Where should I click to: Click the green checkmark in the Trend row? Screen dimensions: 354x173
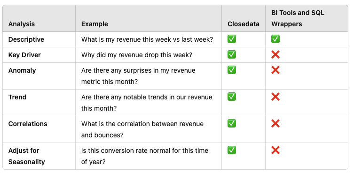coord(232,97)
